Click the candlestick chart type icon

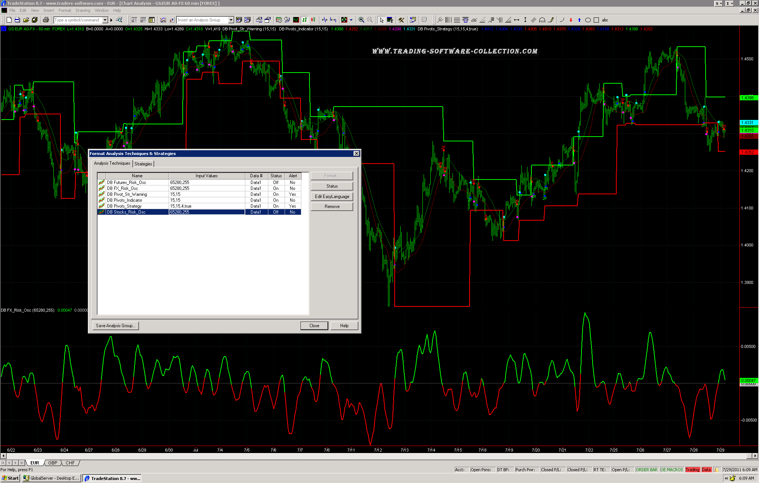(x=313, y=20)
